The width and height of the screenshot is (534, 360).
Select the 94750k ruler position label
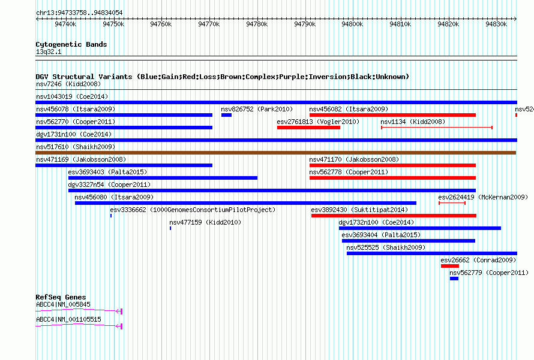(113, 24)
